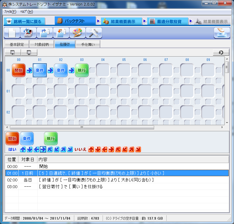Select the green 執行 block in the grid
The image size is (234, 224).
[x=82, y=70]
